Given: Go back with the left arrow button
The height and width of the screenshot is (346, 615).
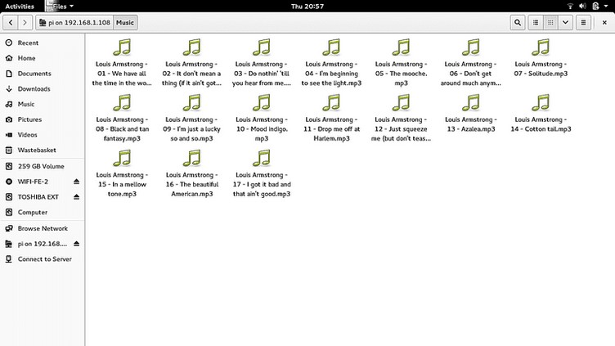Looking at the screenshot, I should point(11,22).
